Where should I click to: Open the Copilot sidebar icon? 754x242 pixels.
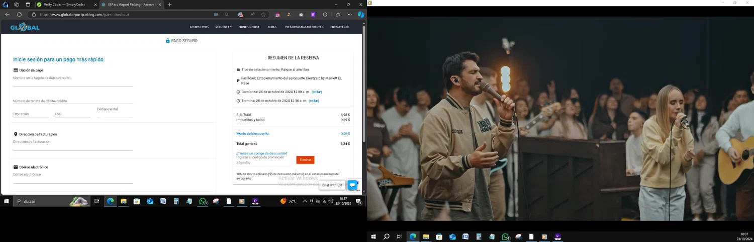pos(360,15)
